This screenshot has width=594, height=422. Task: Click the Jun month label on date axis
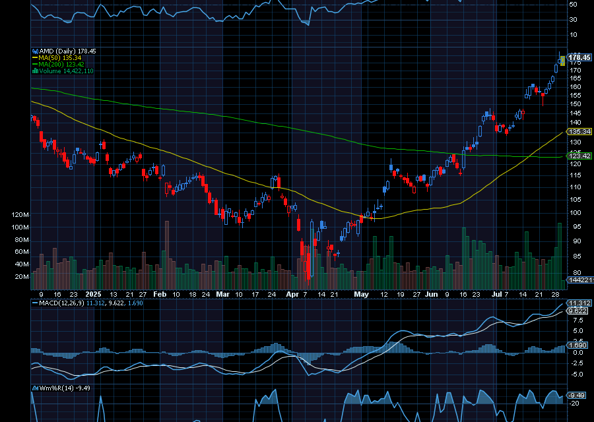pos(431,295)
